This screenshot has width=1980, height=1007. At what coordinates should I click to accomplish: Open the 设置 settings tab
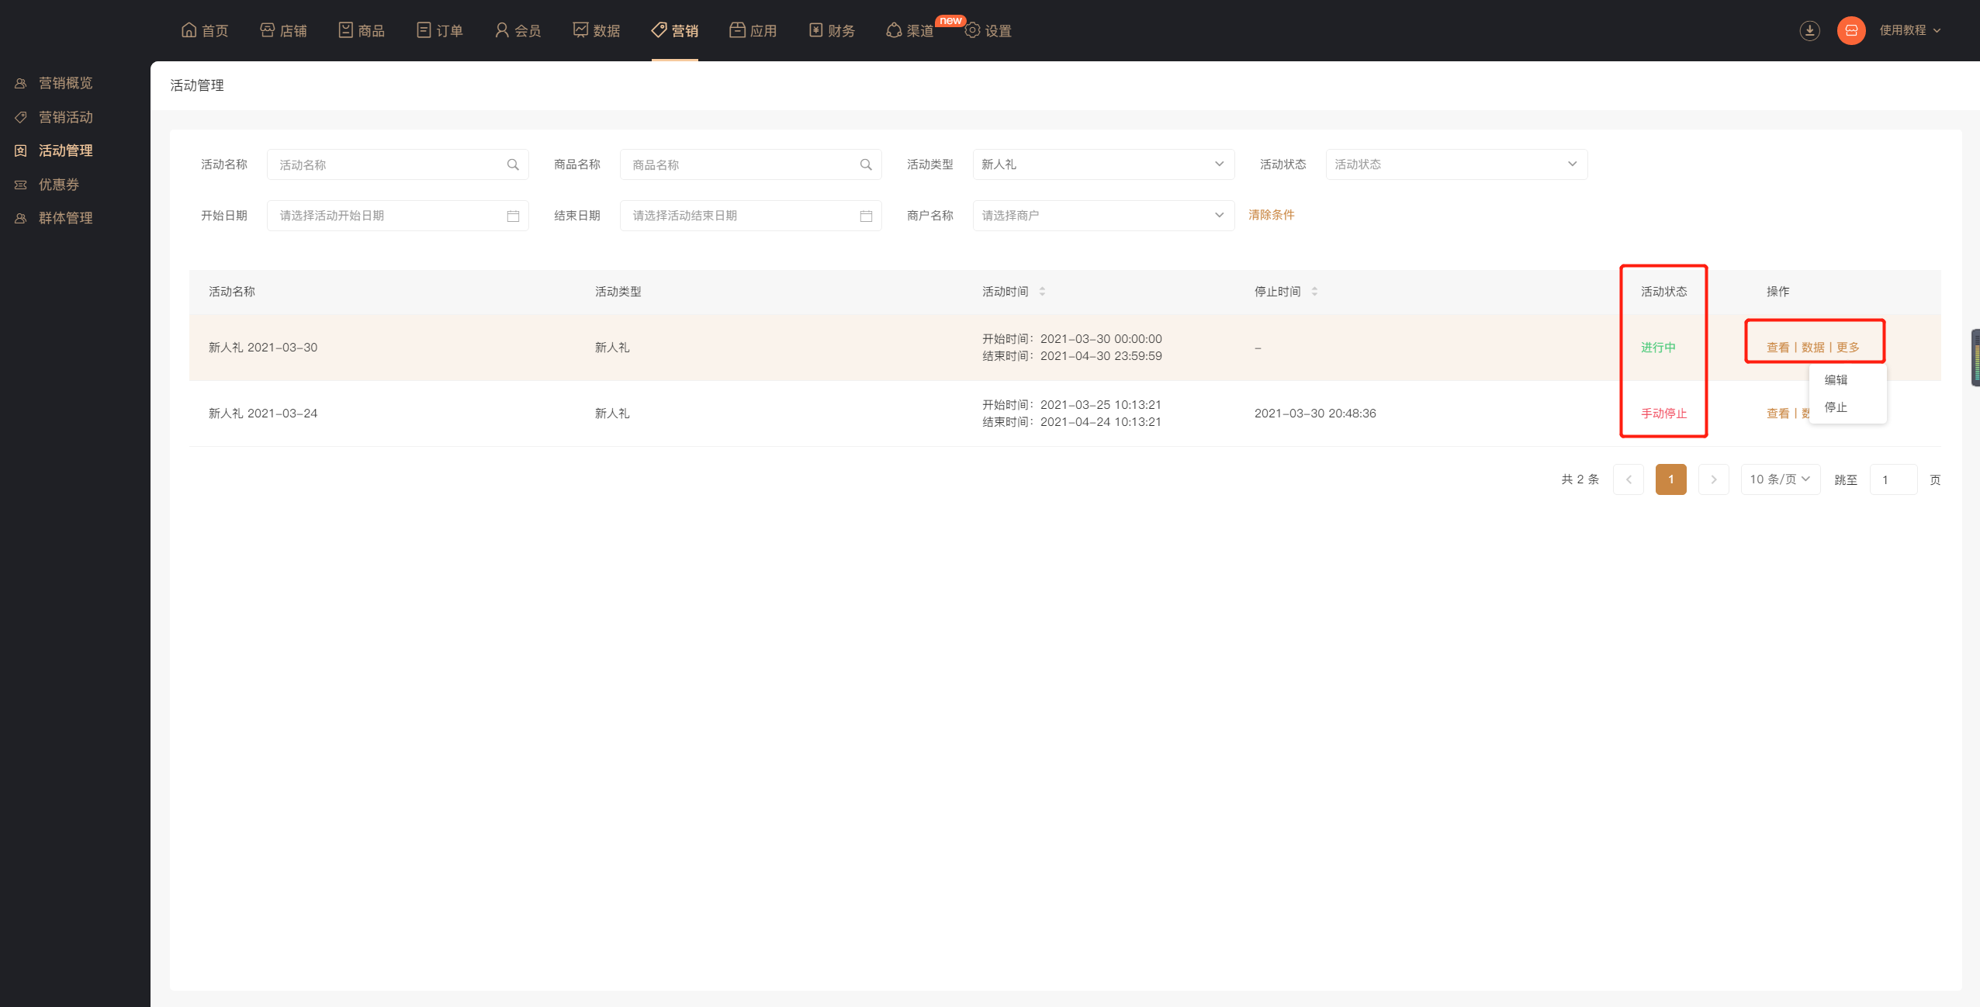(x=988, y=30)
